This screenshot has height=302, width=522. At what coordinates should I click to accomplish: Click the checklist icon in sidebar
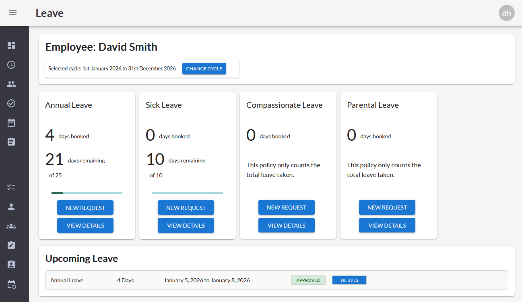click(x=11, y=187)
